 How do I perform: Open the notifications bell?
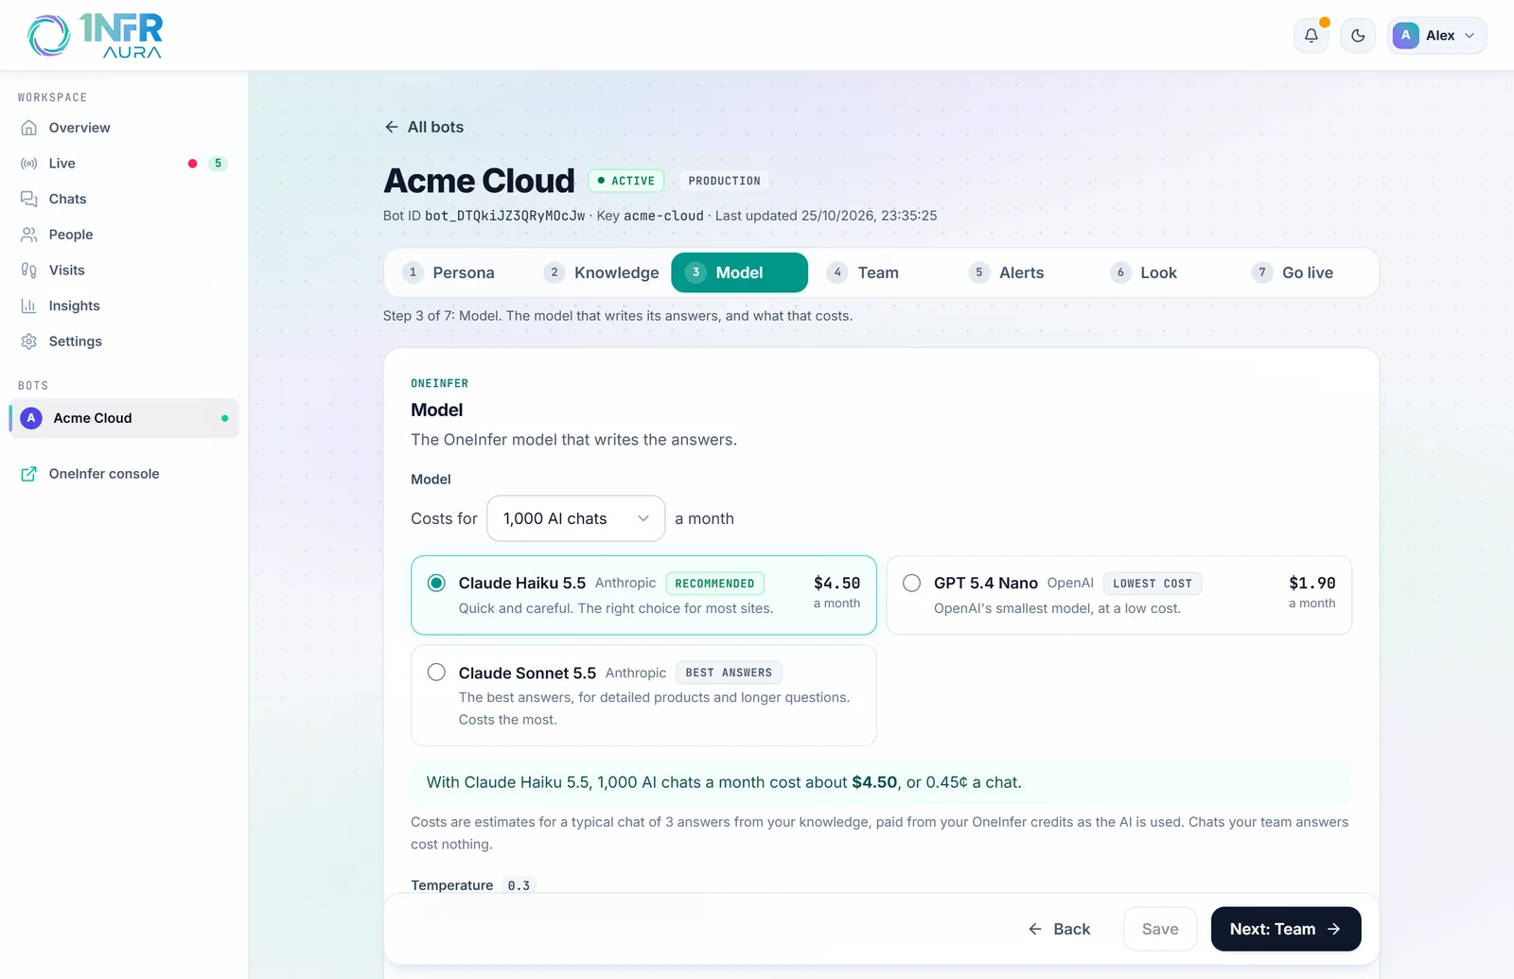tap(1312, 36)
